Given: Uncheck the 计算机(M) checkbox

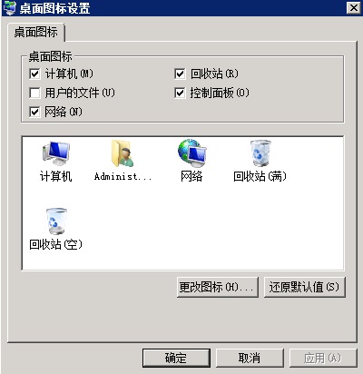Looking at the screenshot, I should click(x=34, y=74).
